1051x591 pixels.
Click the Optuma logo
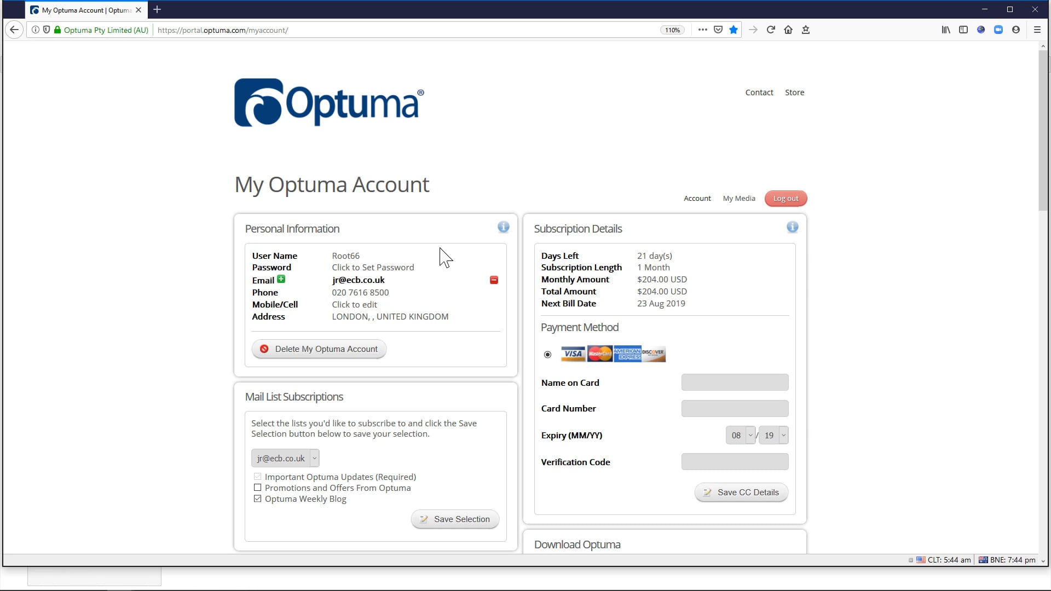click(x=329, y=103)
